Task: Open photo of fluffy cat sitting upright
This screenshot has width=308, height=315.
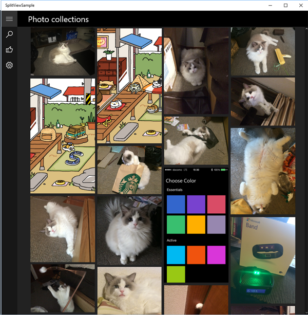Action: (129, 230)
